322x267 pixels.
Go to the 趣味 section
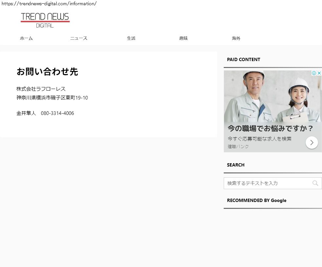pyautogui.click(x=183, y=38)
